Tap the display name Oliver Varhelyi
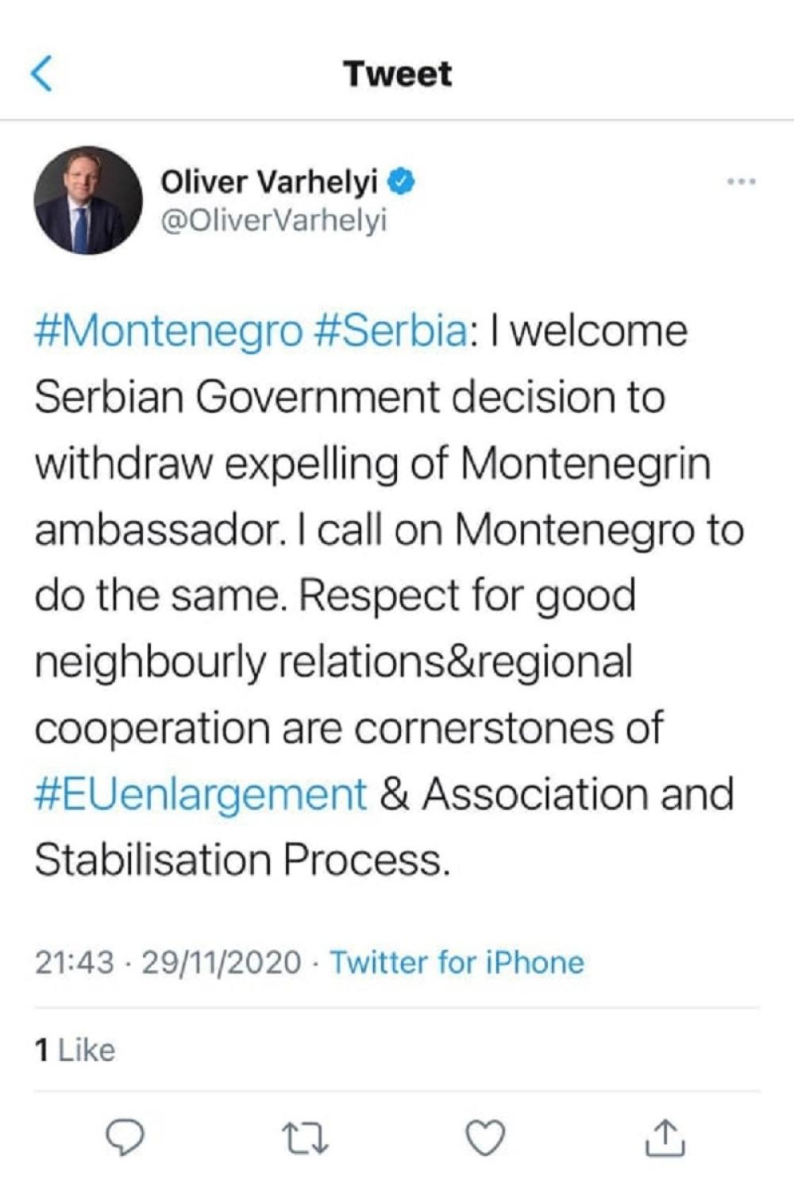 pos(269,183)
